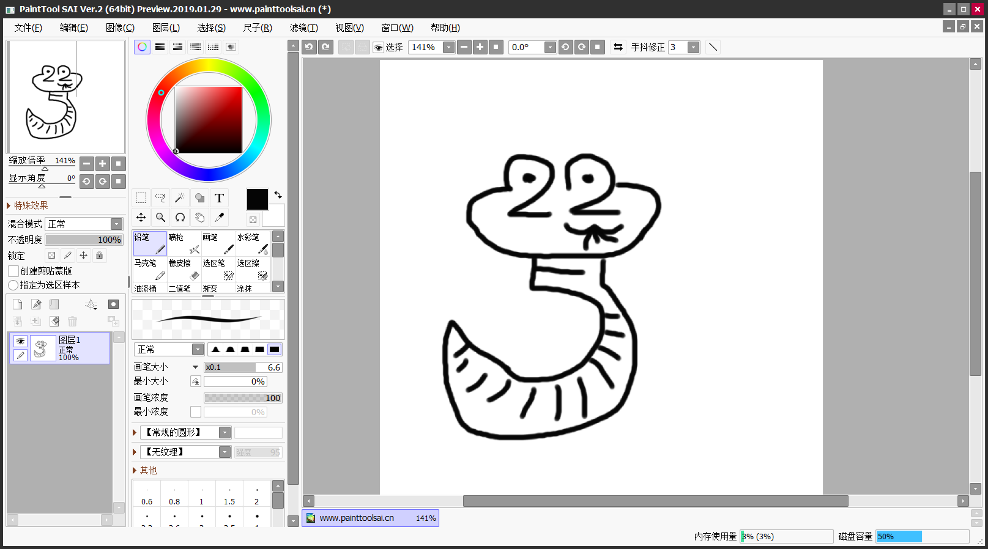988x549 pixels.
Task: Open the 文件(F) menu
Action: tap(28, 28)
